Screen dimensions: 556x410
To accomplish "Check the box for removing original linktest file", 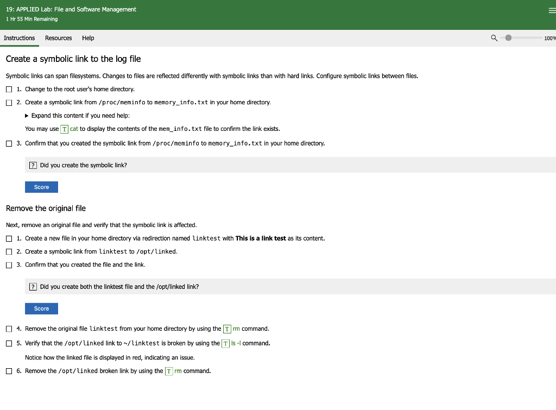I will point(9,329).
